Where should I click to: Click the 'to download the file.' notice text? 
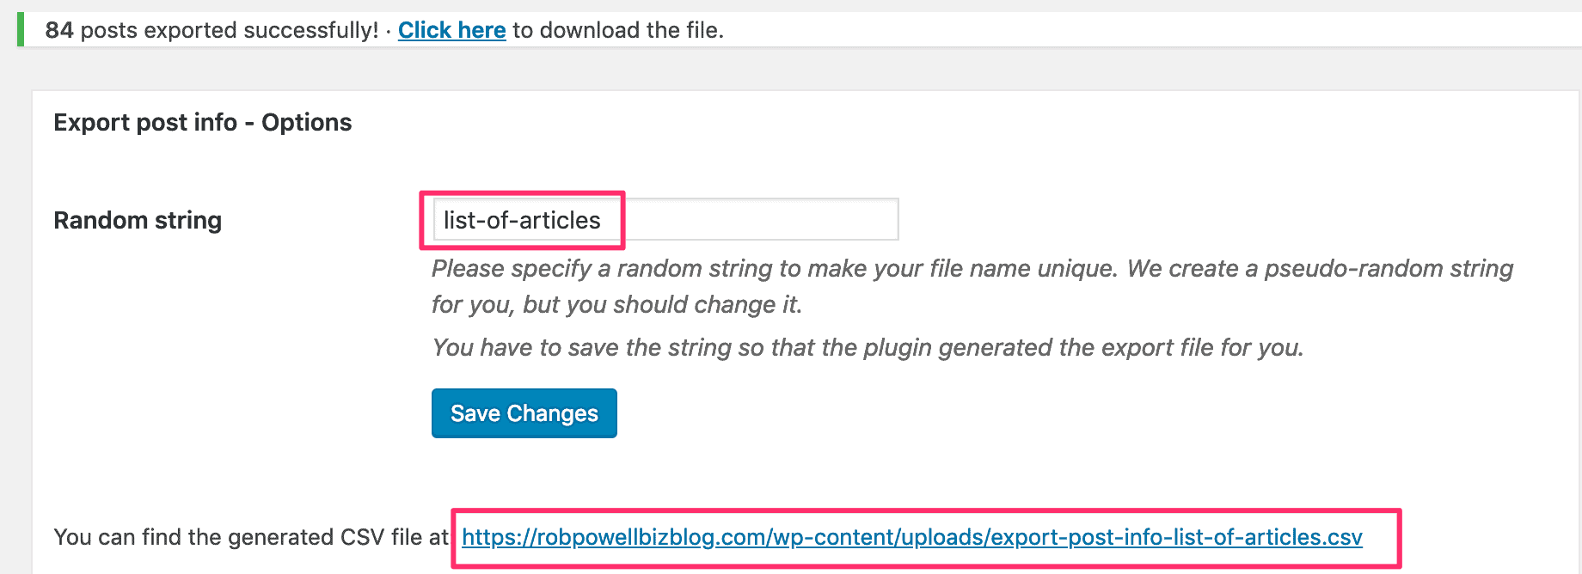[x=618, y=30]
